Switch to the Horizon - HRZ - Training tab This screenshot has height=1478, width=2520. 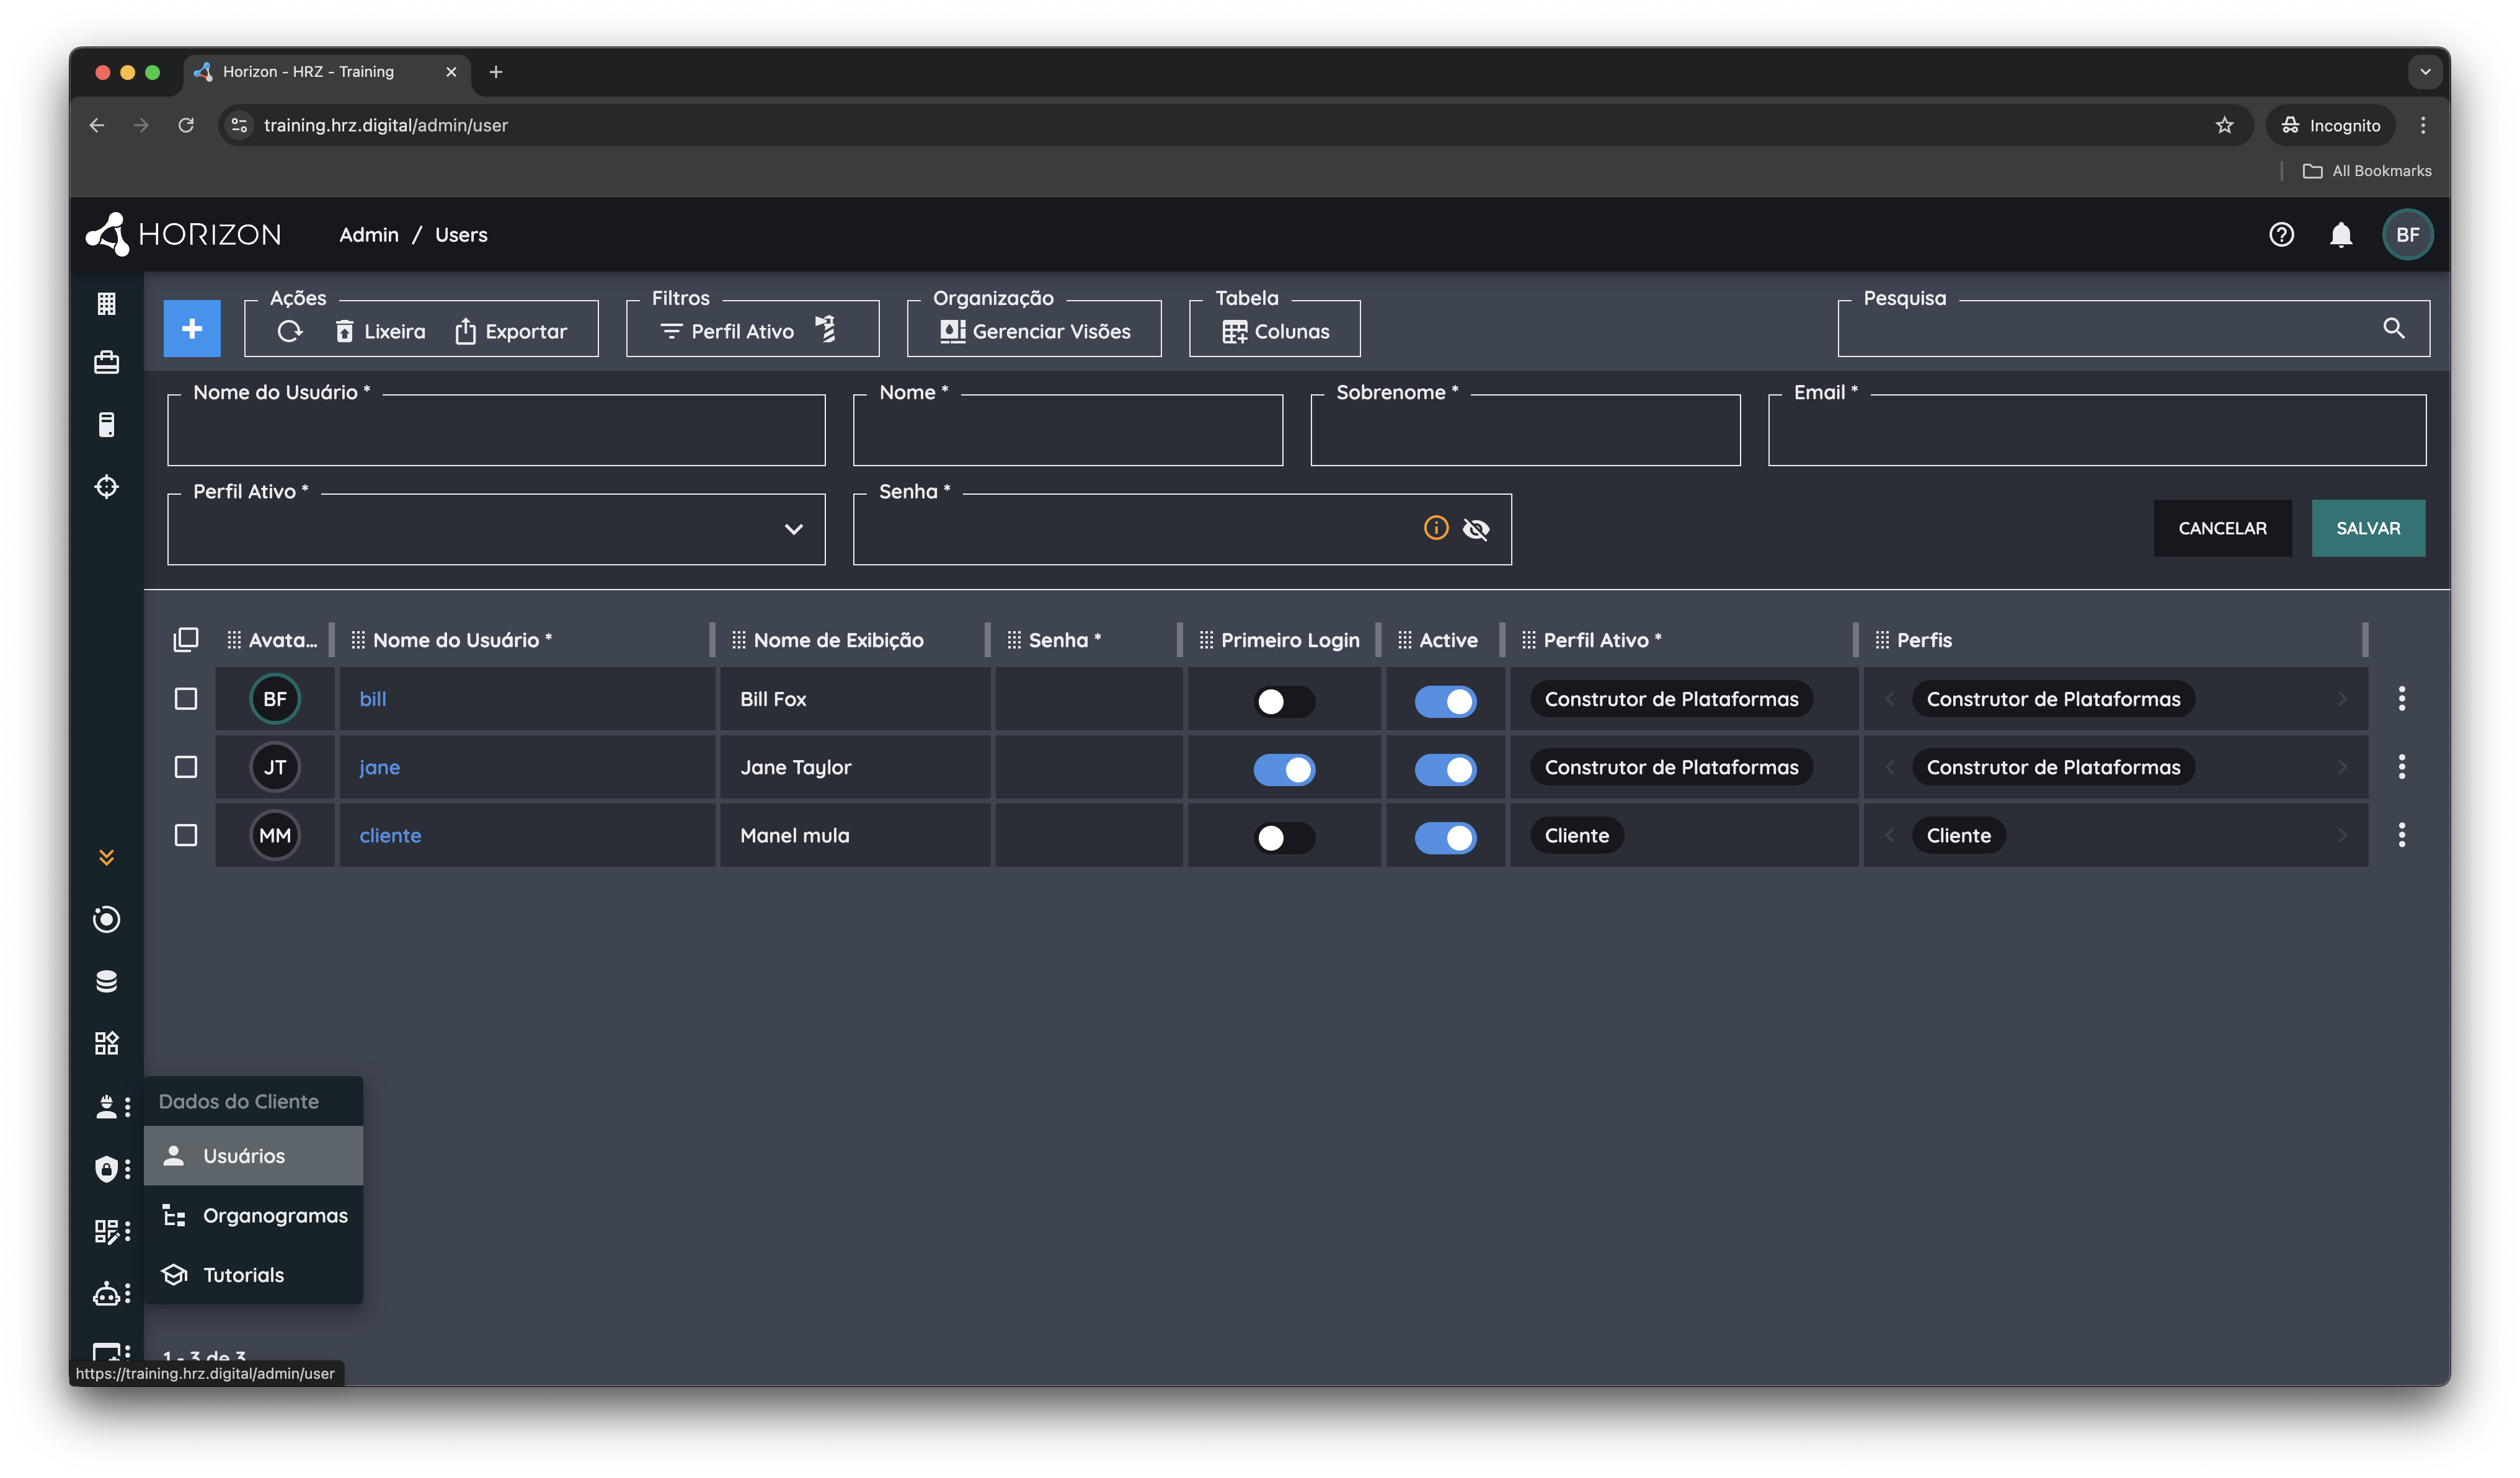(x=326, y=72)
